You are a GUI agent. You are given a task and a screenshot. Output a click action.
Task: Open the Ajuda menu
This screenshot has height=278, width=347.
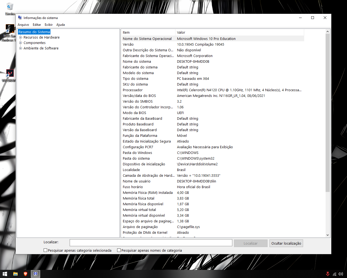[60, 25]
